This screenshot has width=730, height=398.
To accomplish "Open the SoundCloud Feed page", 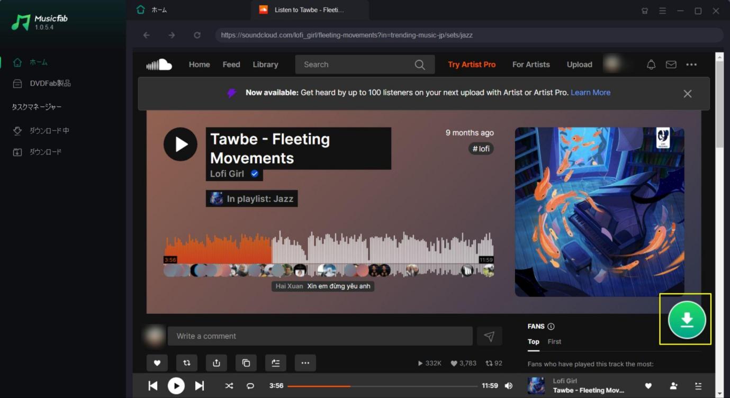I will click(231, 65).
